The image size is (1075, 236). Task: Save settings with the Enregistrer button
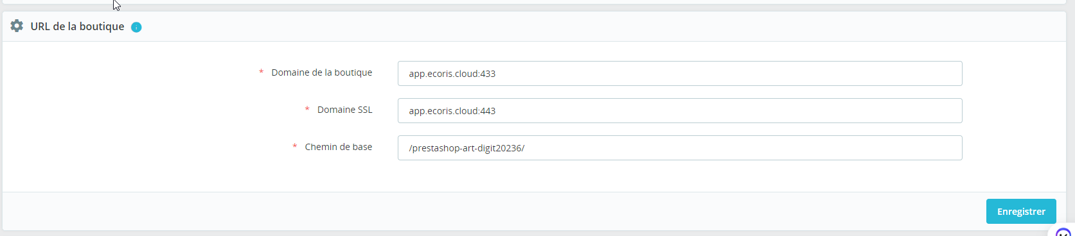click(x=1021, y=211)
